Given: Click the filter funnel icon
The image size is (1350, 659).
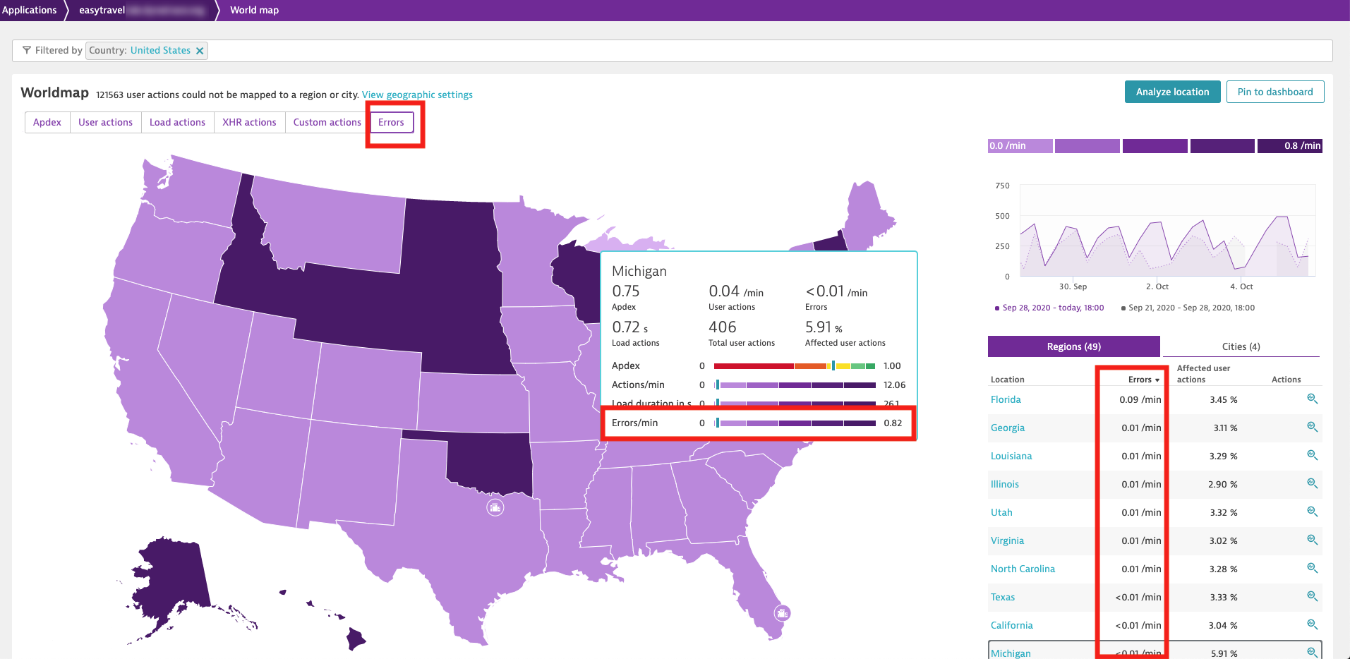Looking at the screenshot, I should (27, 50).
